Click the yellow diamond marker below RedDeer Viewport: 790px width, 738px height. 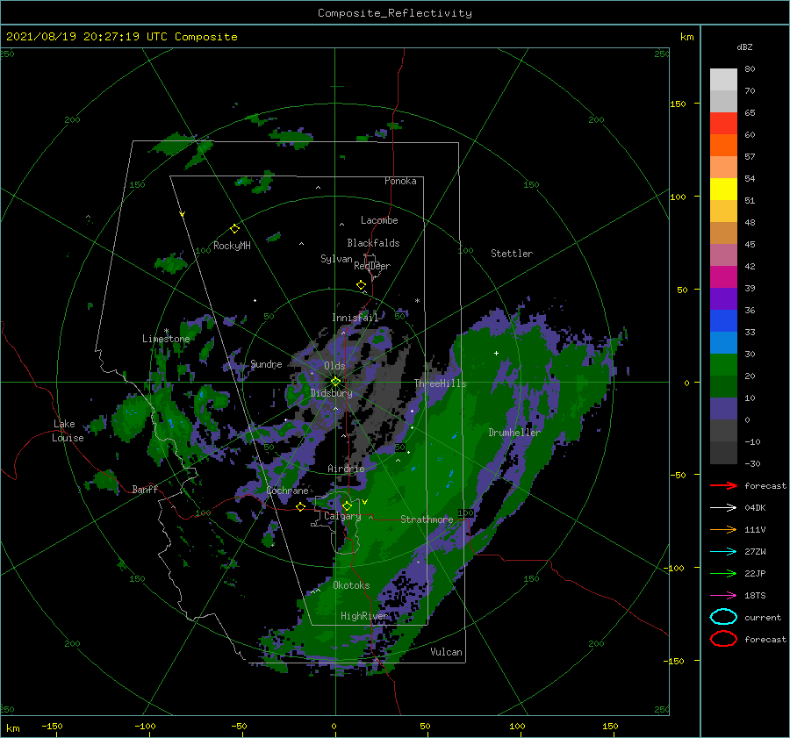[x=362, y=285]
